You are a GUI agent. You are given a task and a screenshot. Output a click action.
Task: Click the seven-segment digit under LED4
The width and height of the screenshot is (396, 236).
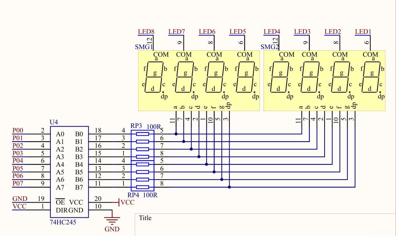[280, 77]
